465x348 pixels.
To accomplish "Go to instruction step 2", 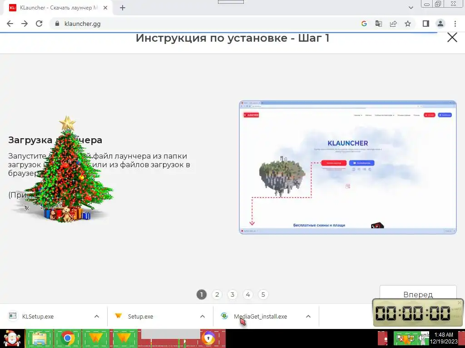I will [217, 295].
